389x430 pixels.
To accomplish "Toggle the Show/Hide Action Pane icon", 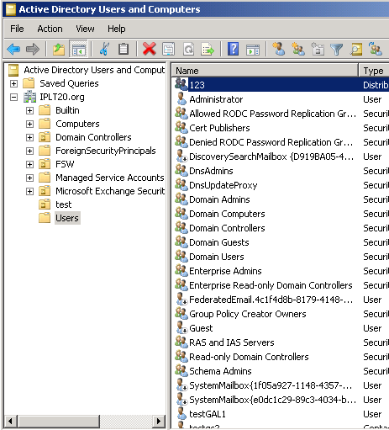I will click(x=253, y=50).
